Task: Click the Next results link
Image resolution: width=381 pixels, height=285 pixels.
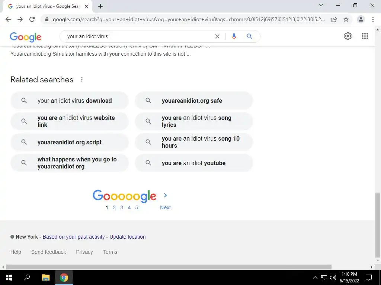Action: [x=165, y=207]
